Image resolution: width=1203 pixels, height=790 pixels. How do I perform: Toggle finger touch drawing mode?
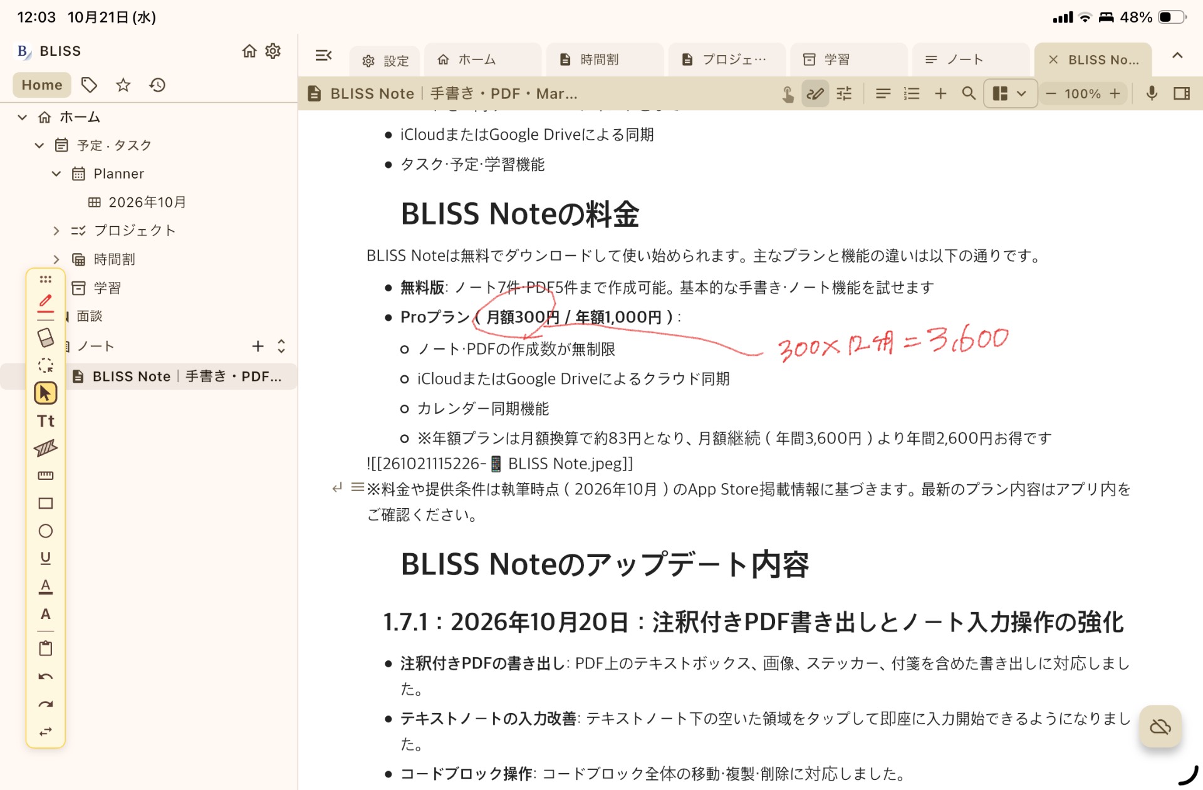coord(788,94)
